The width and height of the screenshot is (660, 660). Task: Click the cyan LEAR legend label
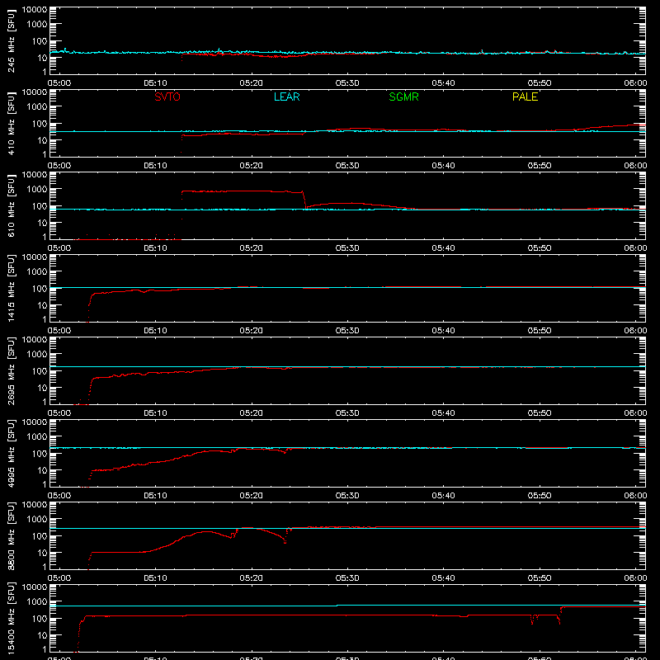(x=286, y=97)
